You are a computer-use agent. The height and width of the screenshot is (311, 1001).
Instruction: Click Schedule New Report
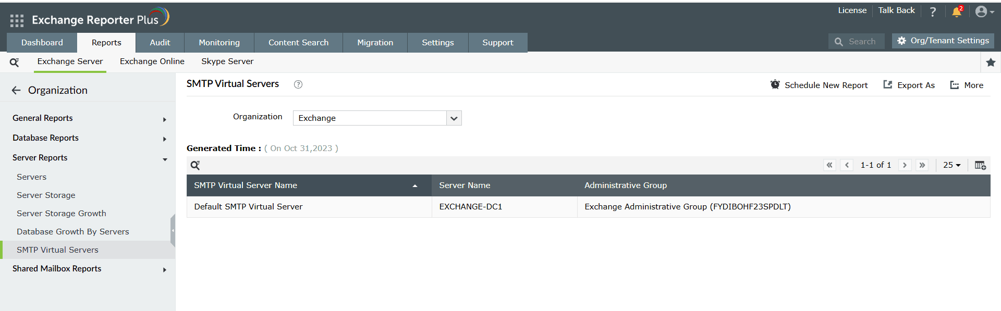click(x=819, y=85)
